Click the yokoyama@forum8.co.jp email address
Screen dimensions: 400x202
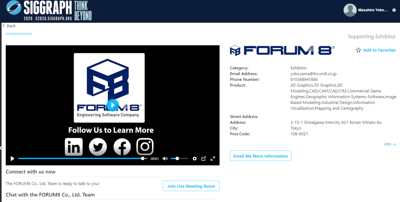pos(313,74)
